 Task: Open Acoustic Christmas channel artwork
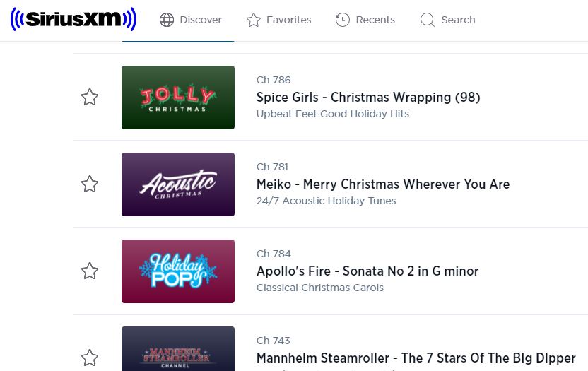178,184
